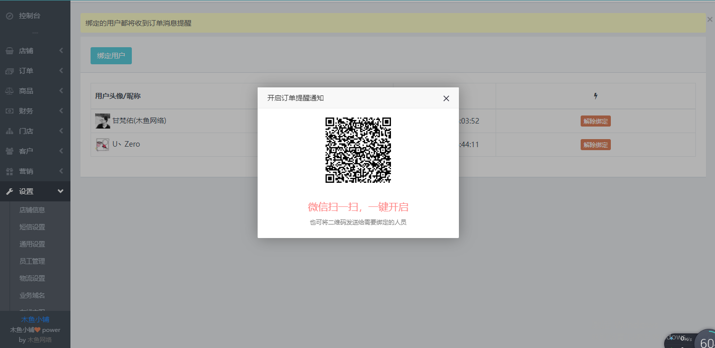Click the hint 也可将二维码发送给需要绑定的人员
This screenshot has height=348, width=715.
point(358,222)
